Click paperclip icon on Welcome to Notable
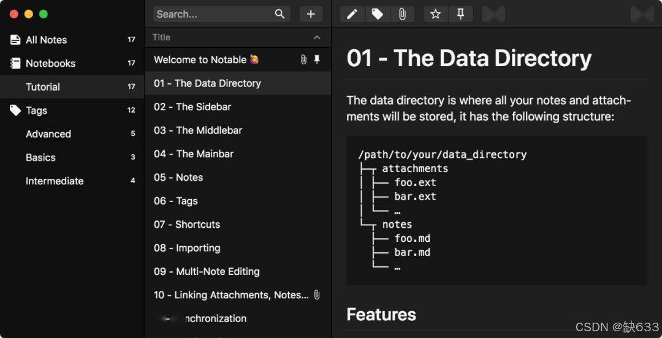 click(x=303, y=60)
